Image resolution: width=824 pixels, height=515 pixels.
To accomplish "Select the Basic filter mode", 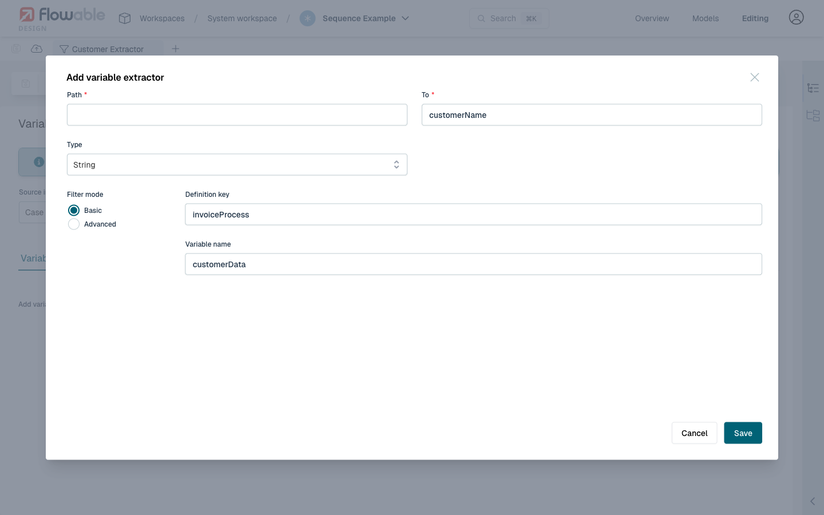I will tap(74, 210).
